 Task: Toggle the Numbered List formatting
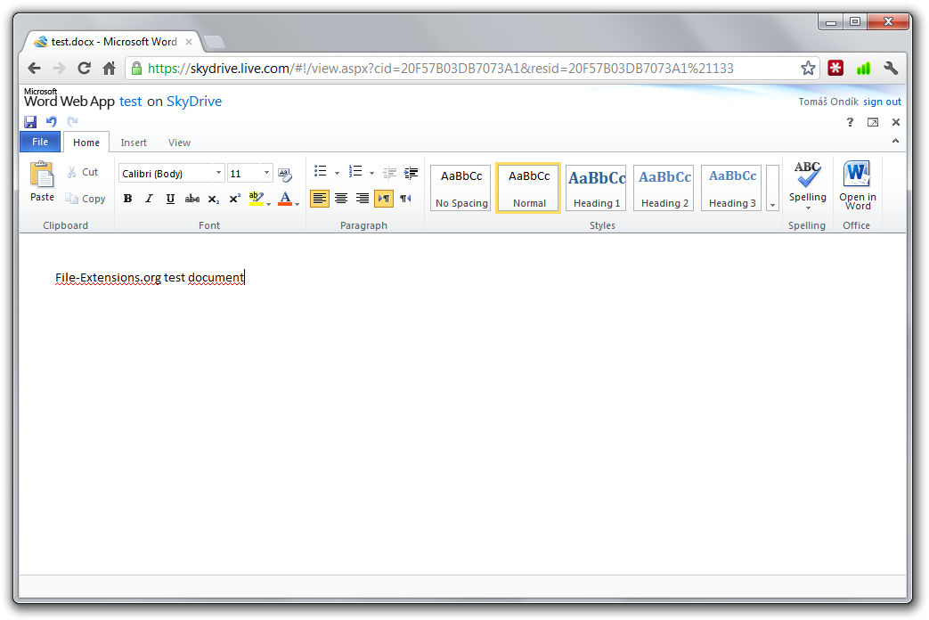coord(354,170)
